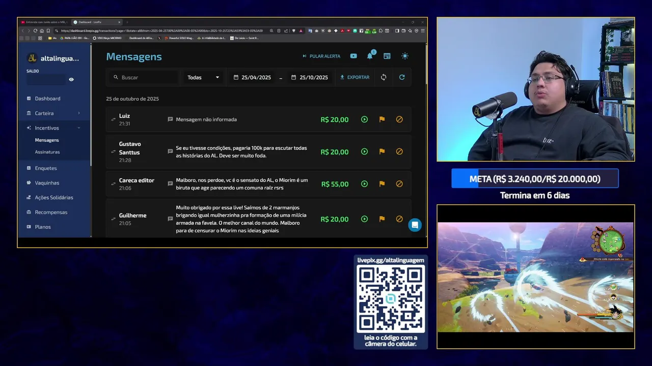Block the sender Luiz via ban icon
The height and width of the screenshot is (366, 652).
[x=399, y=119]
